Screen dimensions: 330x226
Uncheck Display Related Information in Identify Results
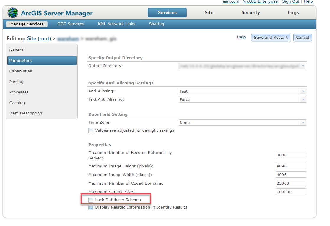click(91, 207)
